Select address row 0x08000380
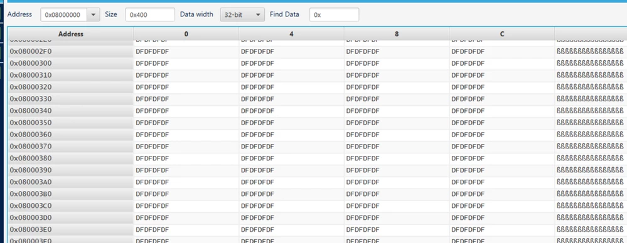This screenshot has height=243, width=627. pyautogui.click(x=71, y=158)
